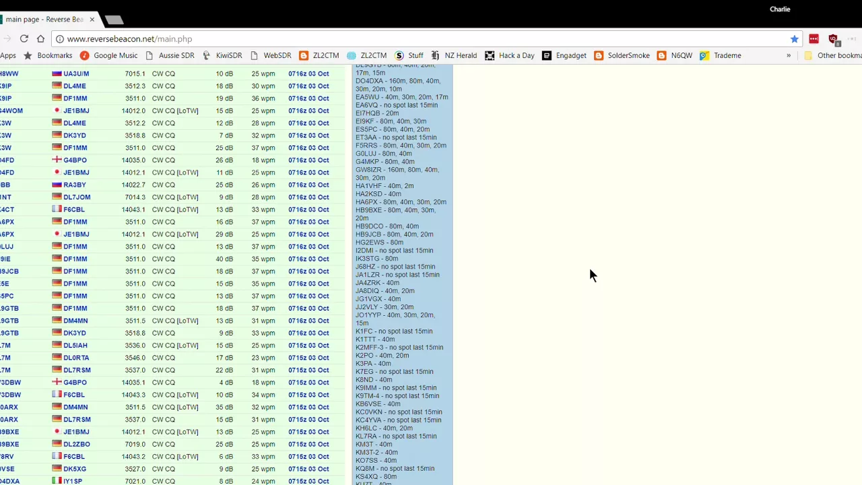Open the DL2ZBO callsign link

point(77,444)
